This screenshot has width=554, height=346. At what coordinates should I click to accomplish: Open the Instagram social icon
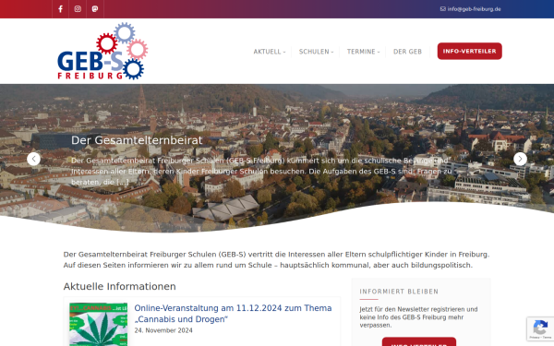78,9
